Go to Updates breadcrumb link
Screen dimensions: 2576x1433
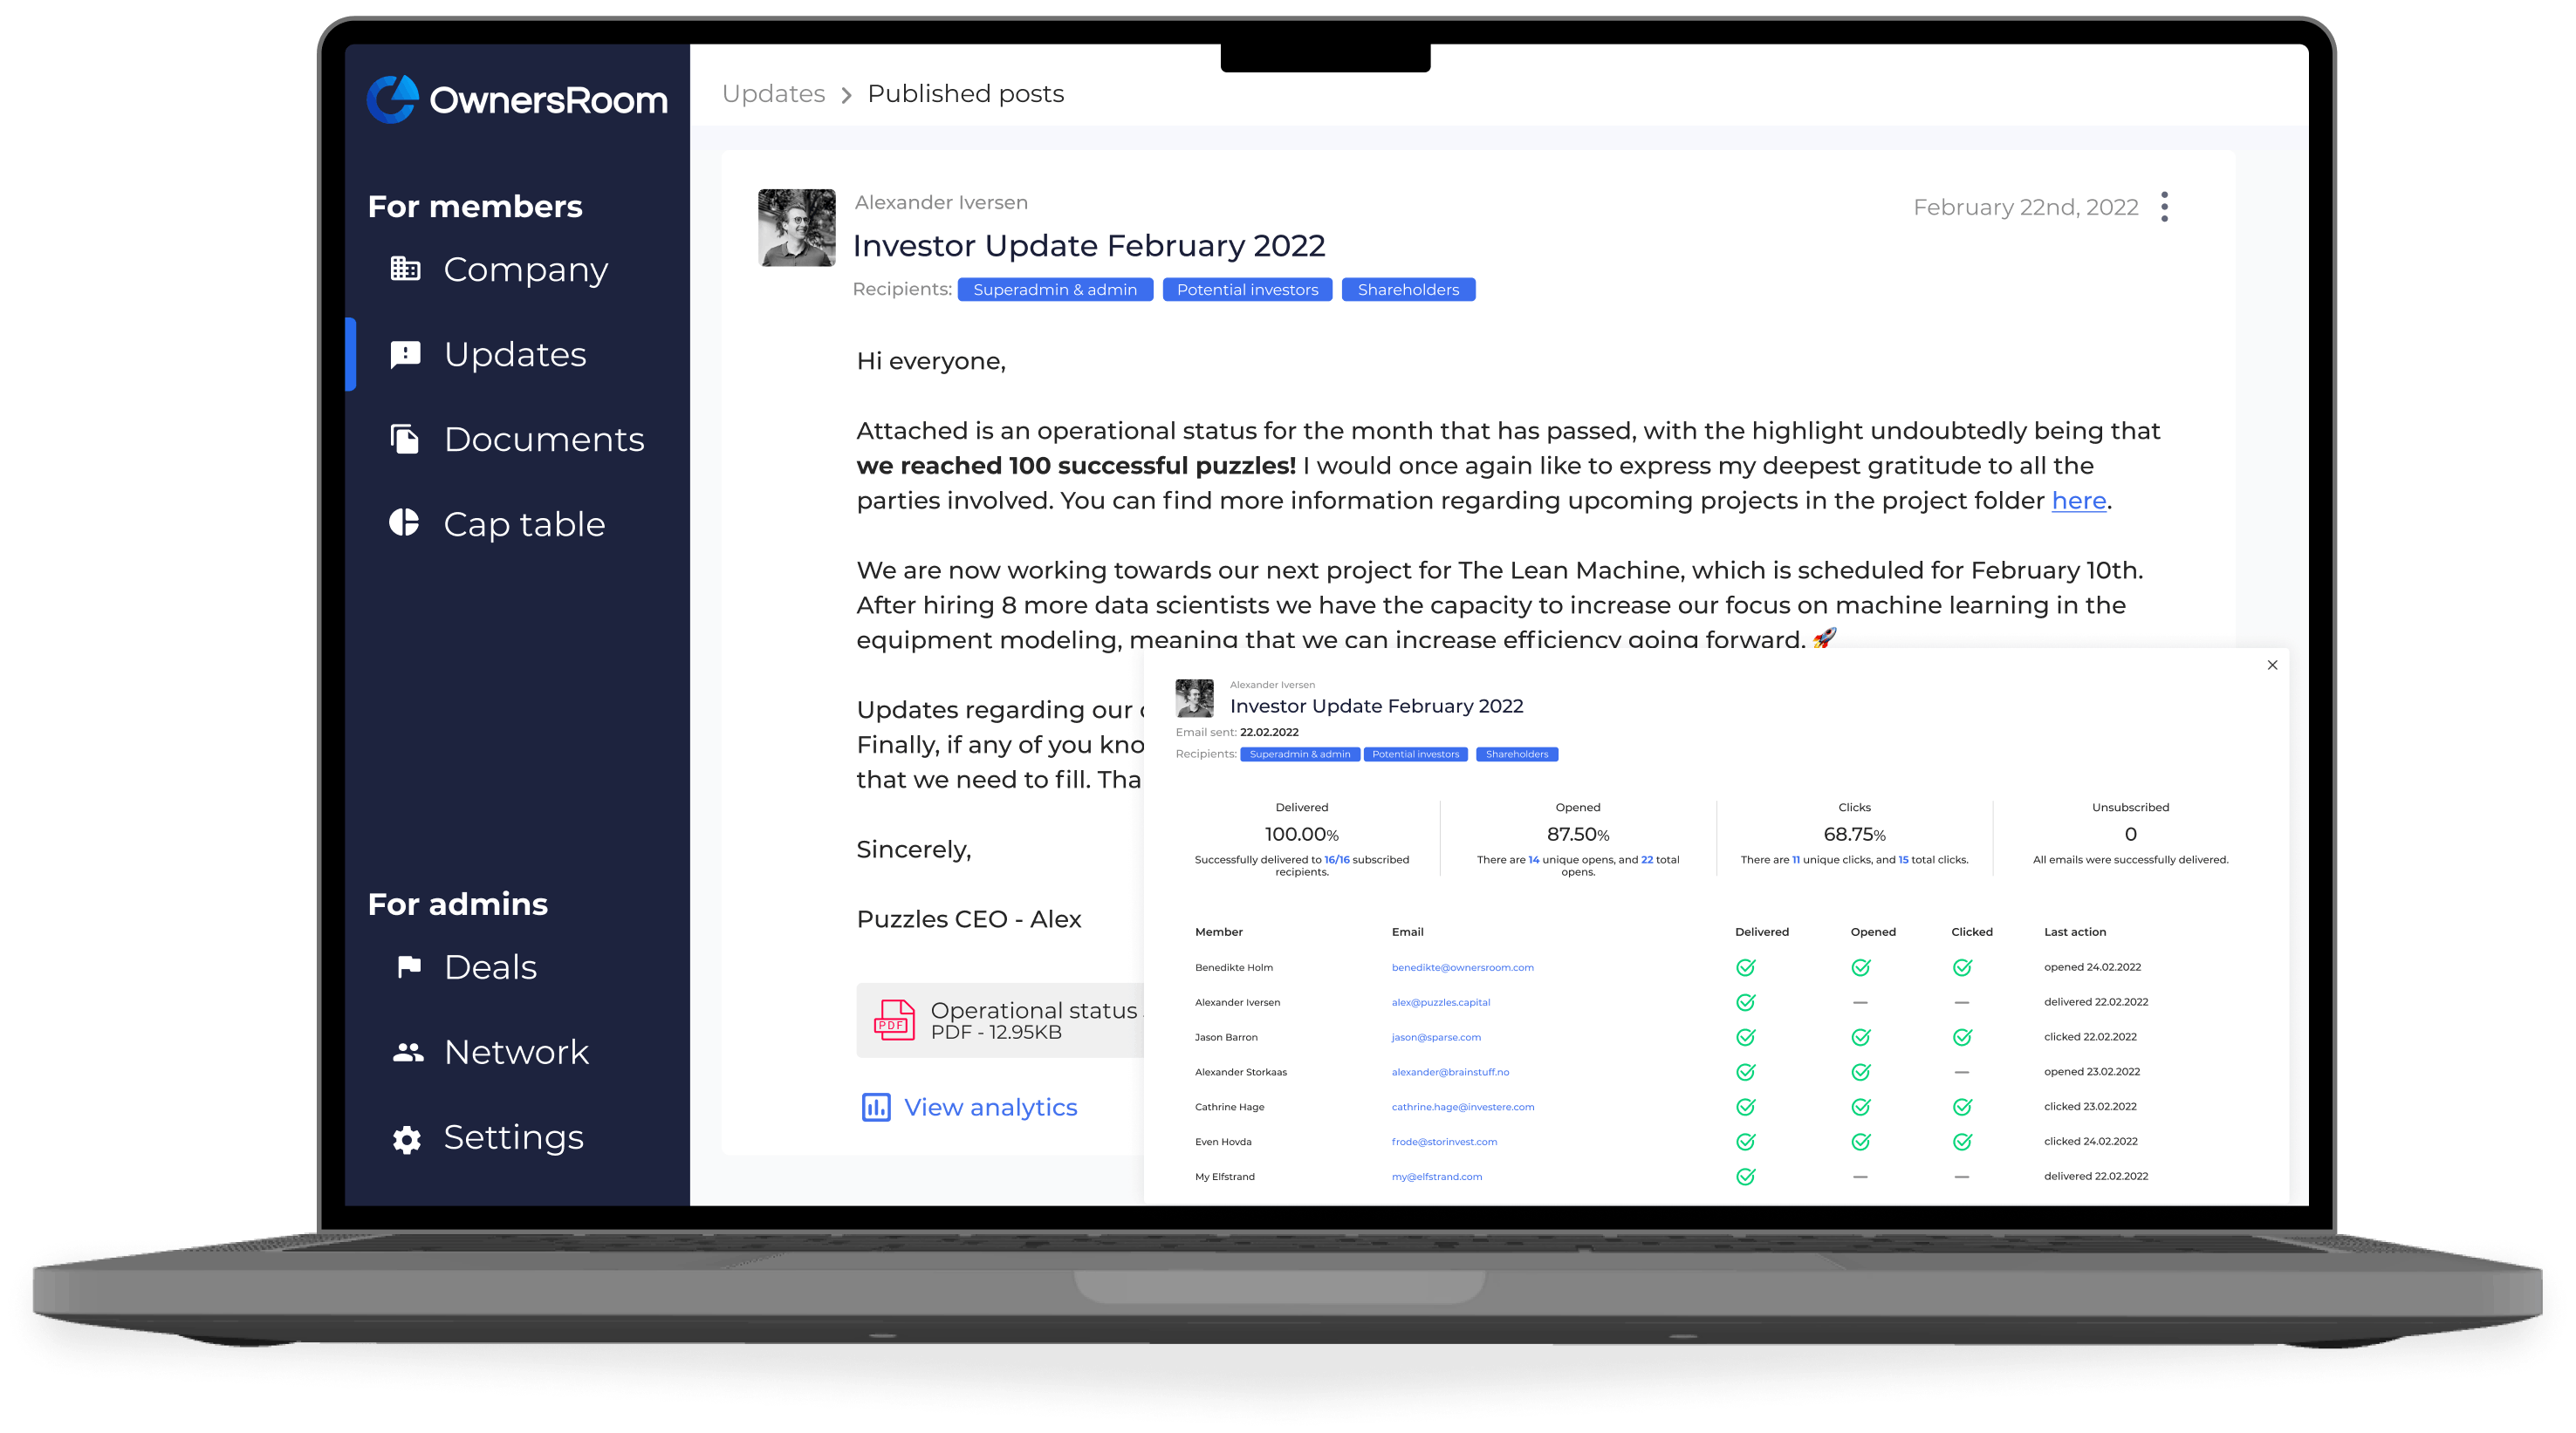(x=773, y=94)
